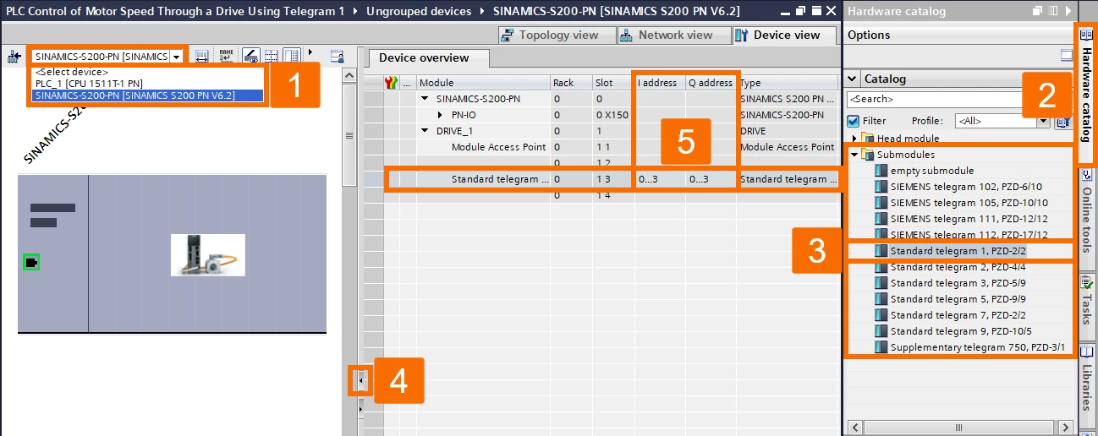Expand the Head module folder
Screen dimensions: 1098x436
855,139
